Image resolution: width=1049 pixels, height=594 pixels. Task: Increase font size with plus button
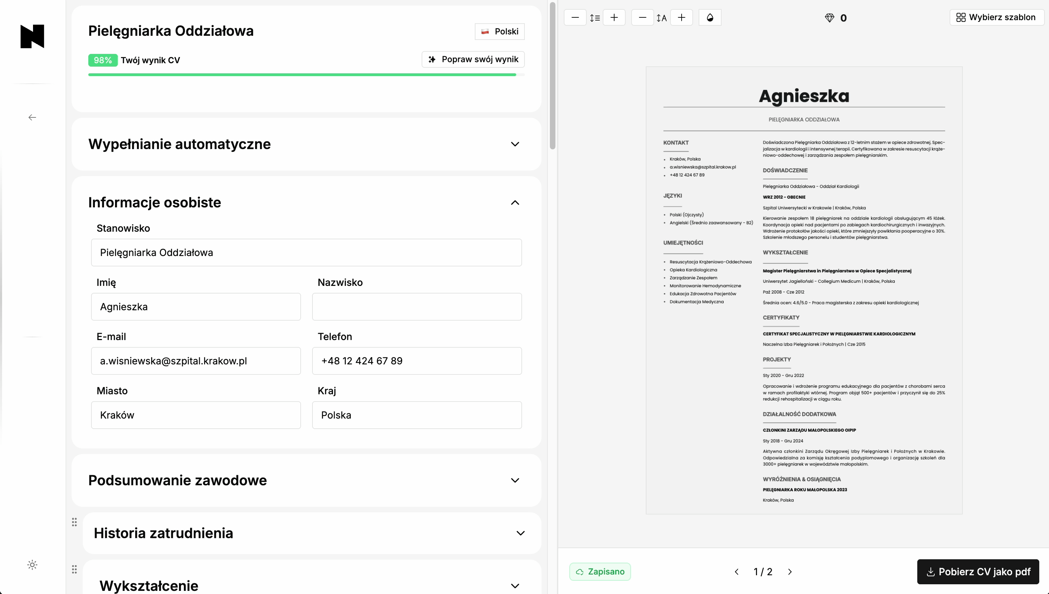(x=681, y=18)
